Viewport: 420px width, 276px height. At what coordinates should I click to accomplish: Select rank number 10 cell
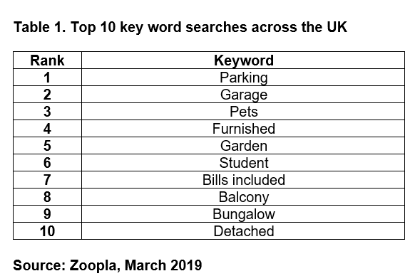[x=47, y=231]
